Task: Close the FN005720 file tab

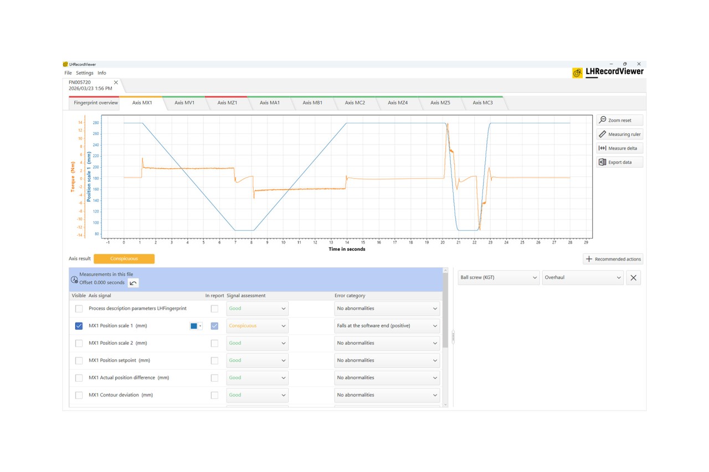Action: 116,82
